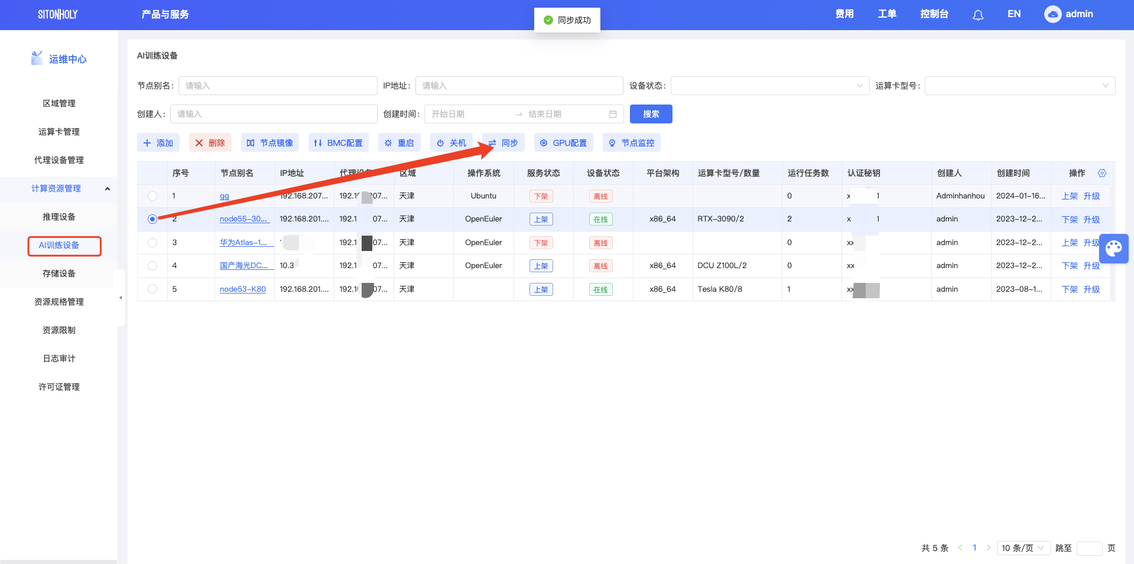Open the 设备状态 dropdown
This screenshot has width=1134, height=564.
[770, 86]
